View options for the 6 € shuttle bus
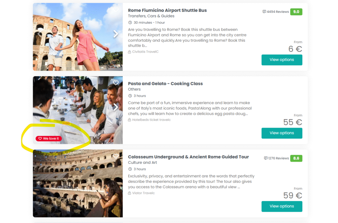The width and height of the screenshot is (338, 223). (x=282, y=60)
